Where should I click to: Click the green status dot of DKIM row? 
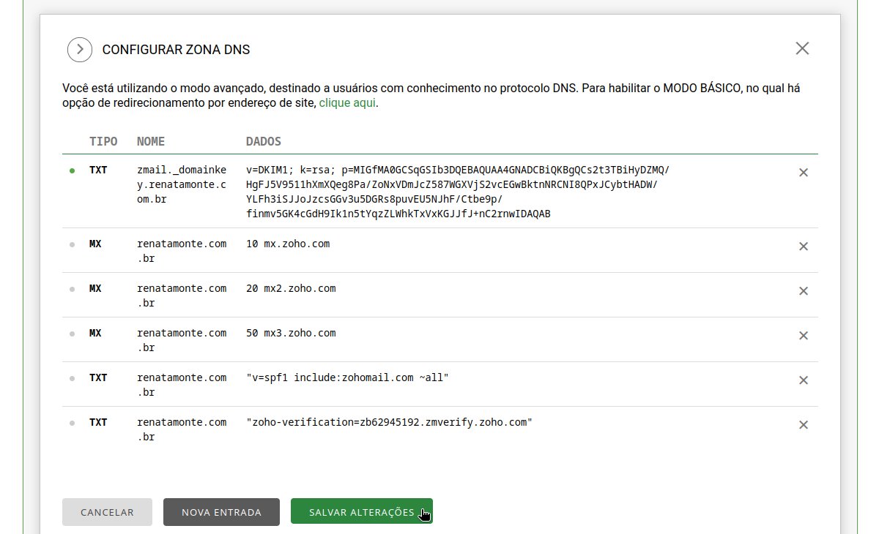click(72, 170)
